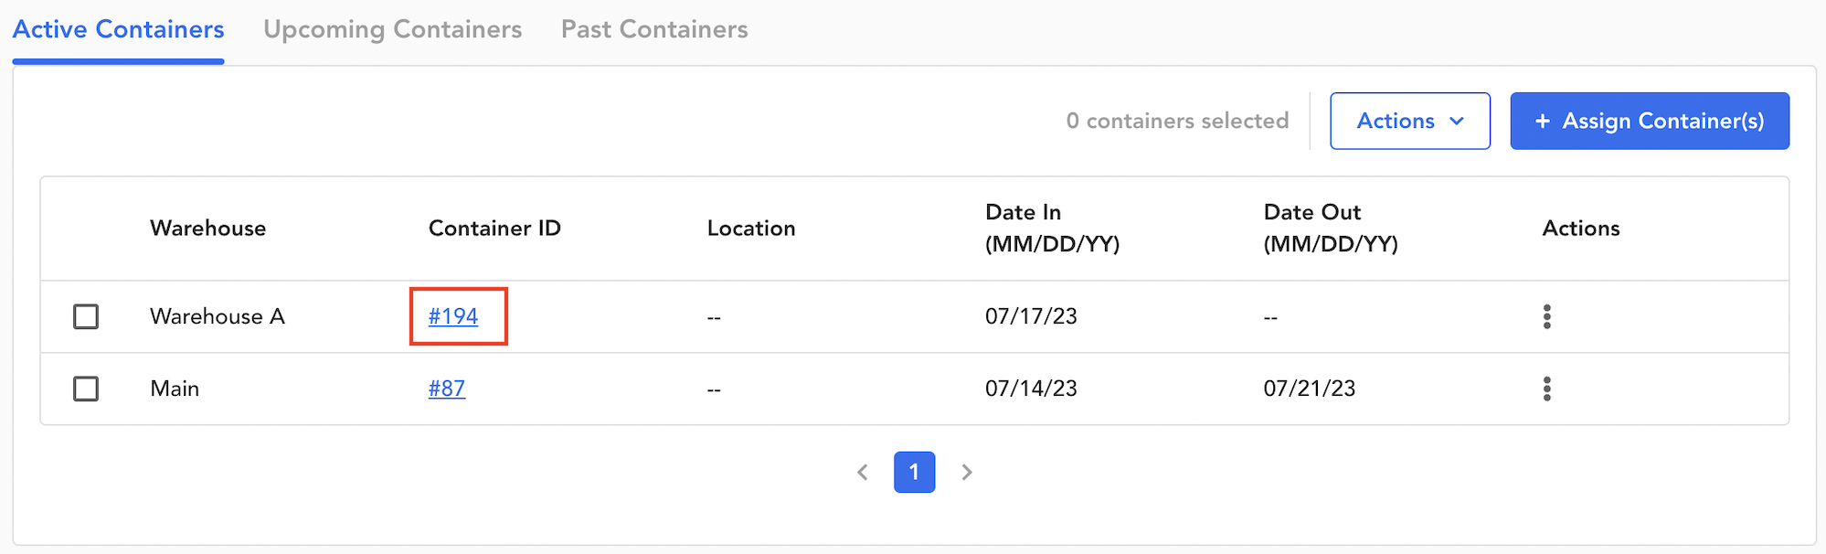
Task: Go to next page arrow
Action: coord(966,473)
